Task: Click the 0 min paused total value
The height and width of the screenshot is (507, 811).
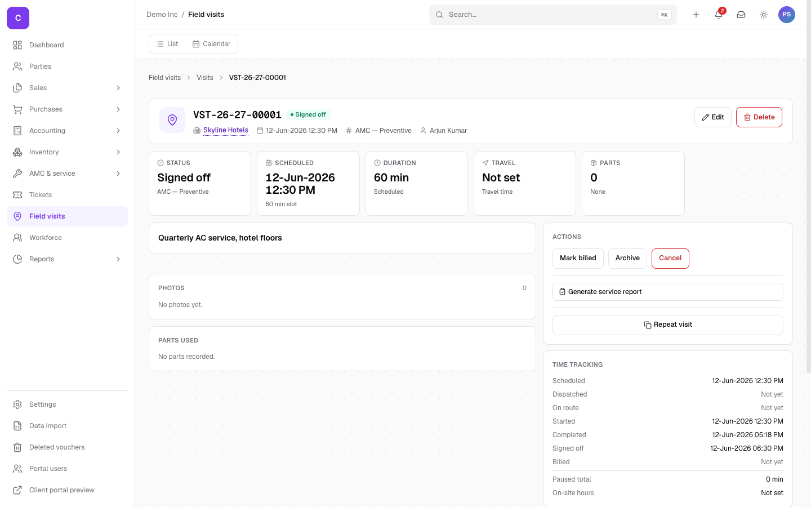Action: 774,479
